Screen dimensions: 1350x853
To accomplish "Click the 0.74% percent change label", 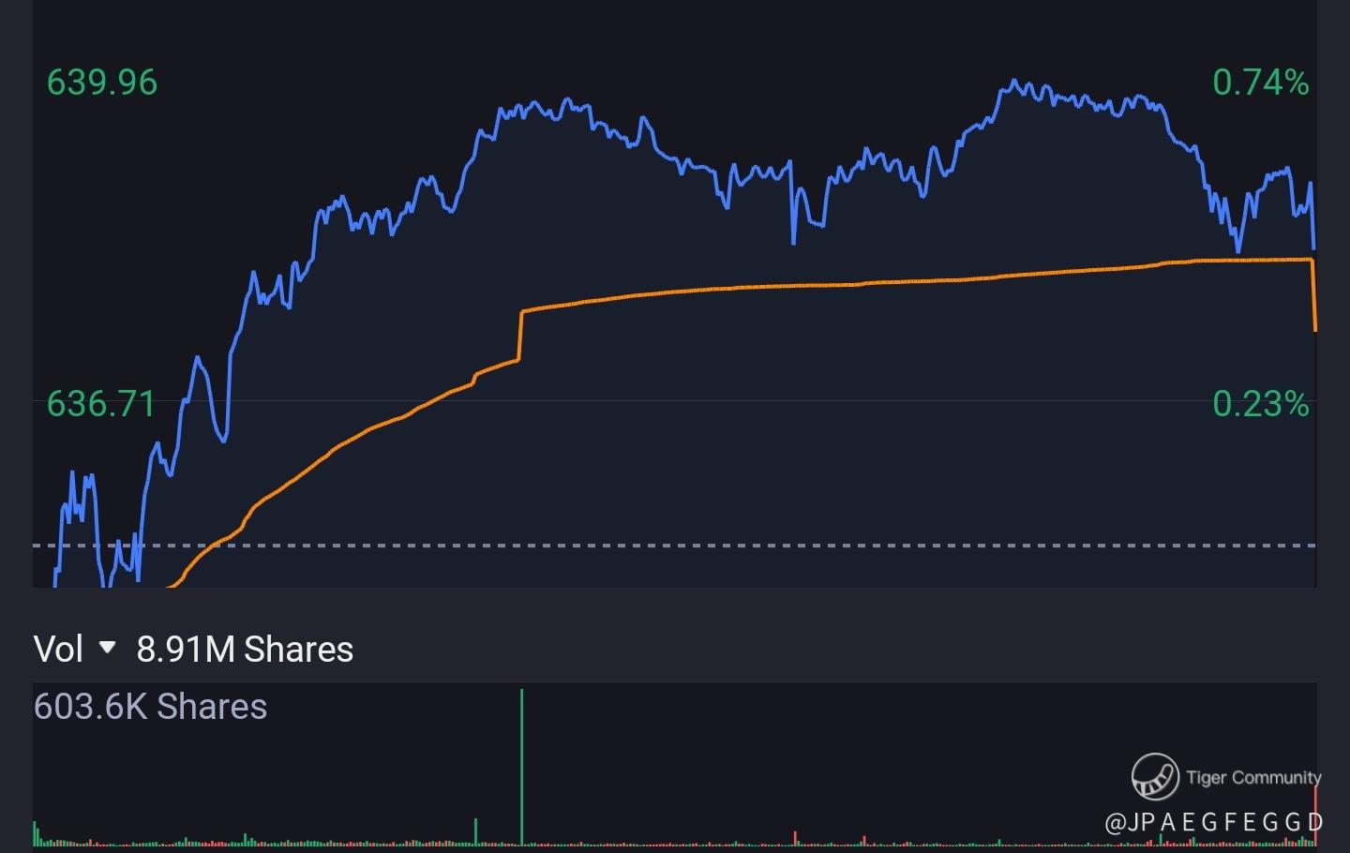I will point(1260,82).
